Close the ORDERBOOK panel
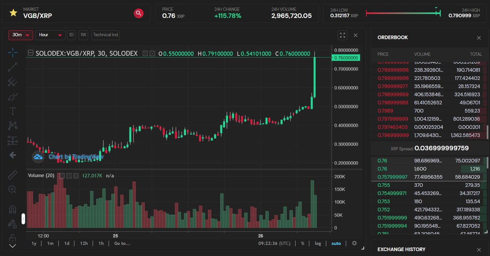 (x=479, y=38)
